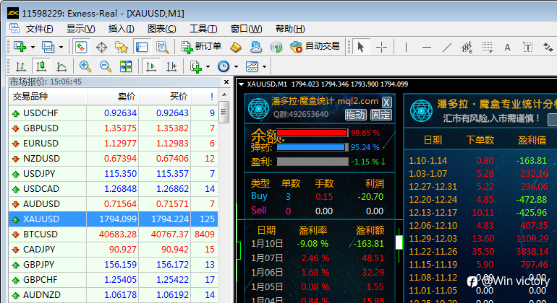
Task: Expand the indicators dropdown arrow
Action: [208, 66]
